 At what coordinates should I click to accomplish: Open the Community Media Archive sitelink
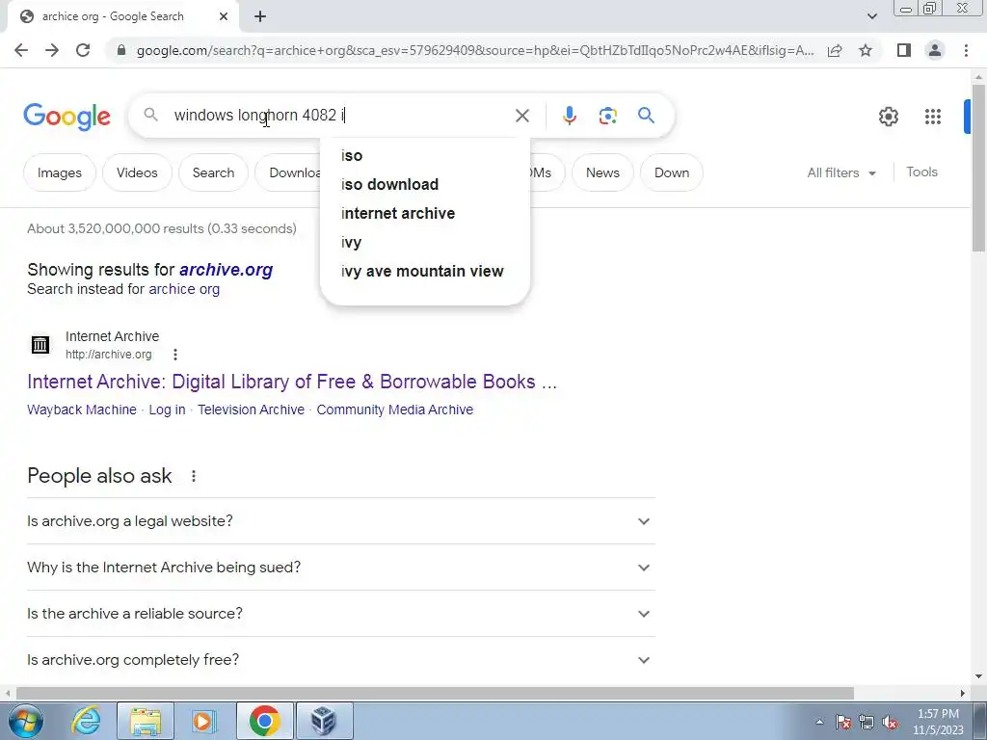pos(394,410)
